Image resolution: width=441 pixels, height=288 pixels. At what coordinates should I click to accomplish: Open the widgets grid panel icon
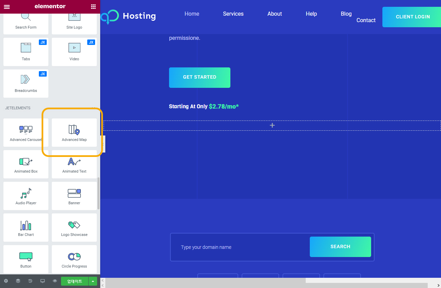pyautogui.click(x=93, y=6)
